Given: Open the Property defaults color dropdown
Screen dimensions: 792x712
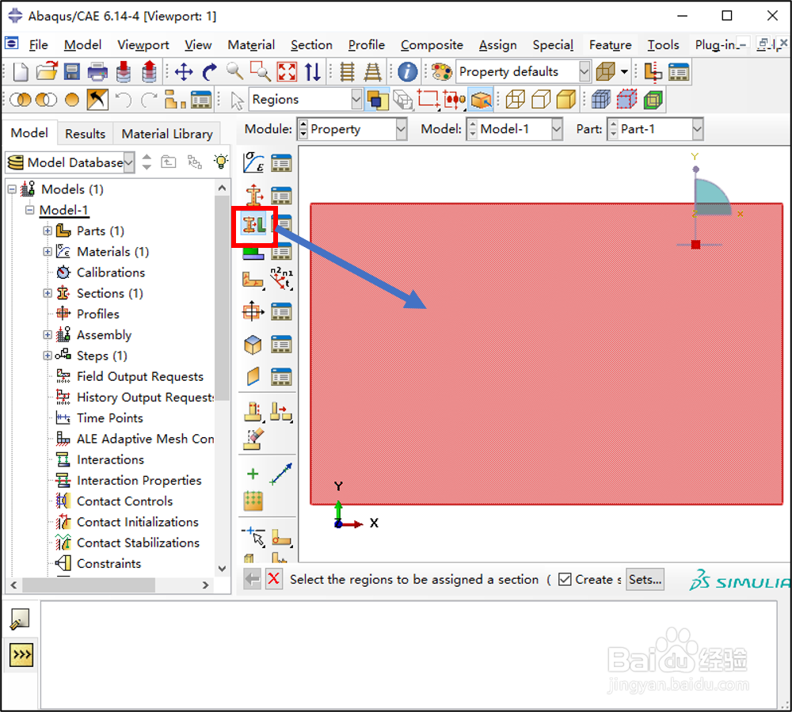Looking at the screenshot, I should pyautogui.click(x=584, y=72).
